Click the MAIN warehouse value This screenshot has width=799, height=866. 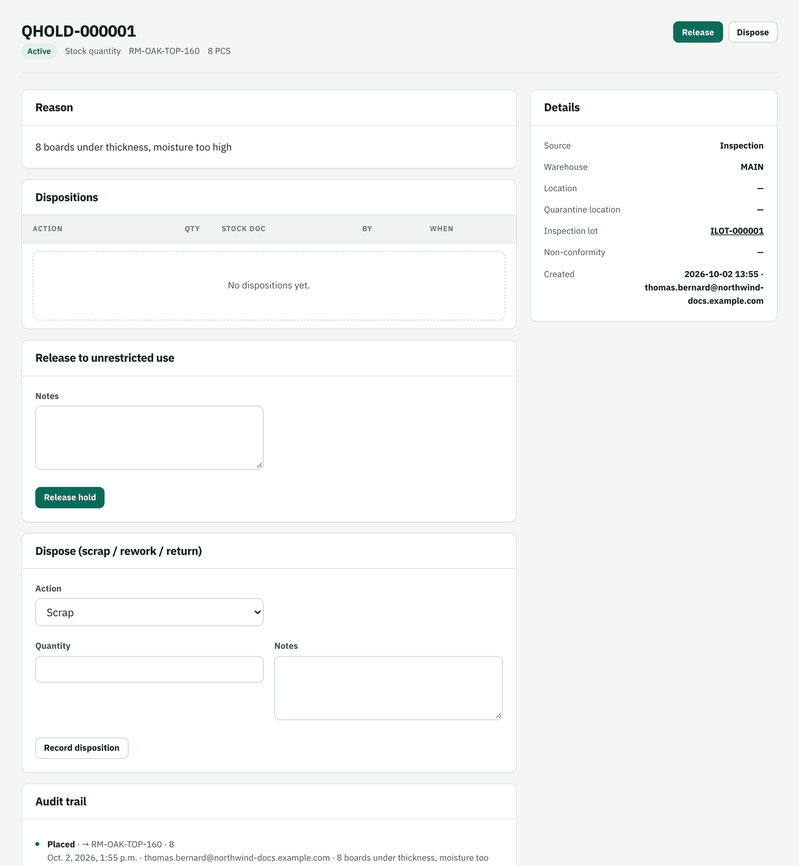coord(752,167)
